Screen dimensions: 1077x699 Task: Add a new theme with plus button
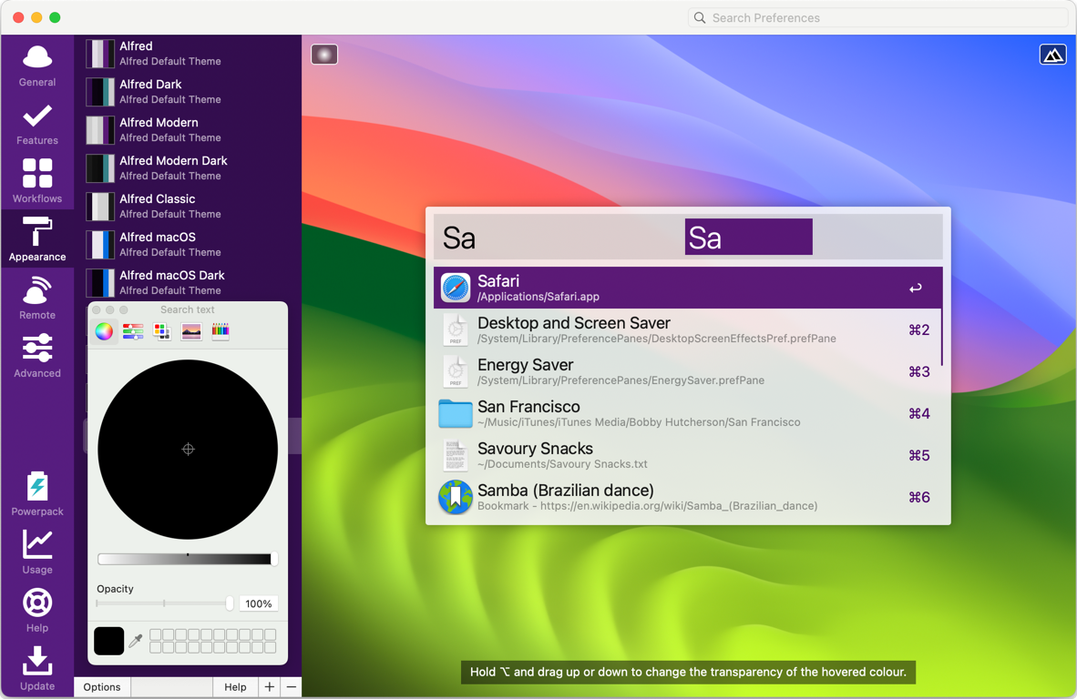270,687
